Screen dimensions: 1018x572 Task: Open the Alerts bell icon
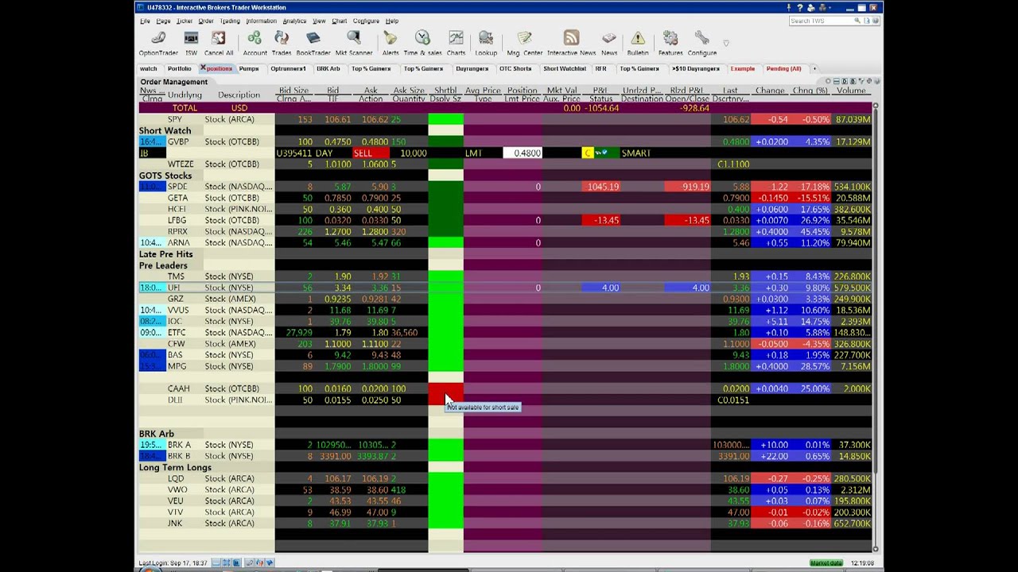(x=390, y=44)
